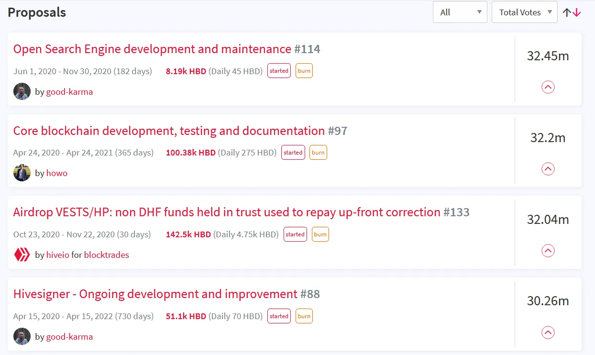595x355 pixels.
Task: Select the Daily 45 HBD text
Action: tap(236, 71)
